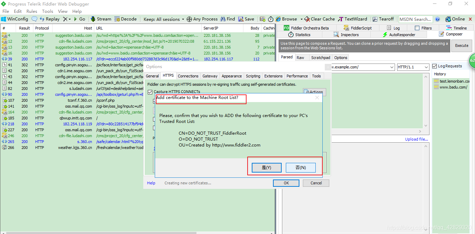
Task: Toggle Stream mode in the toolbar
Action: tap(101, 19)
